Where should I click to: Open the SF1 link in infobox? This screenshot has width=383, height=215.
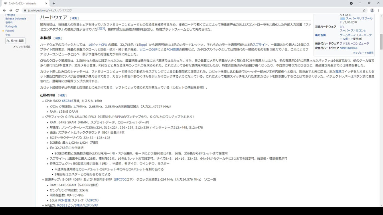click(x=342, y=27)
